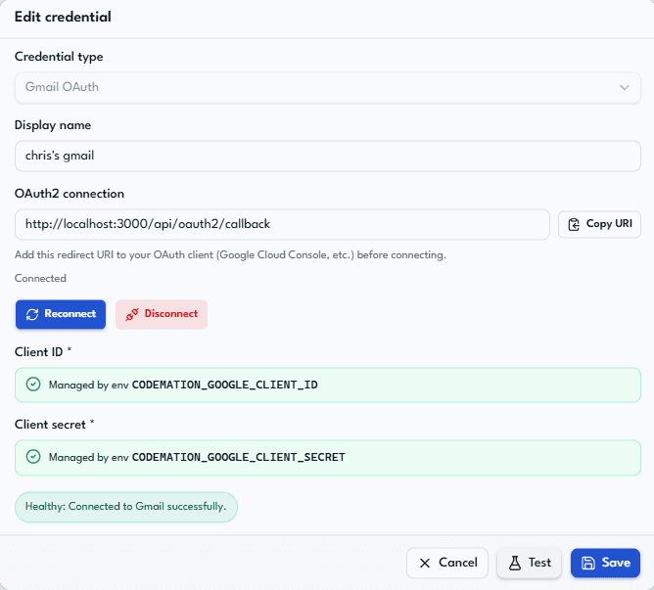654x590 pixels.
Task: Click the flask icon on Test
Action: tap(515, 563)
